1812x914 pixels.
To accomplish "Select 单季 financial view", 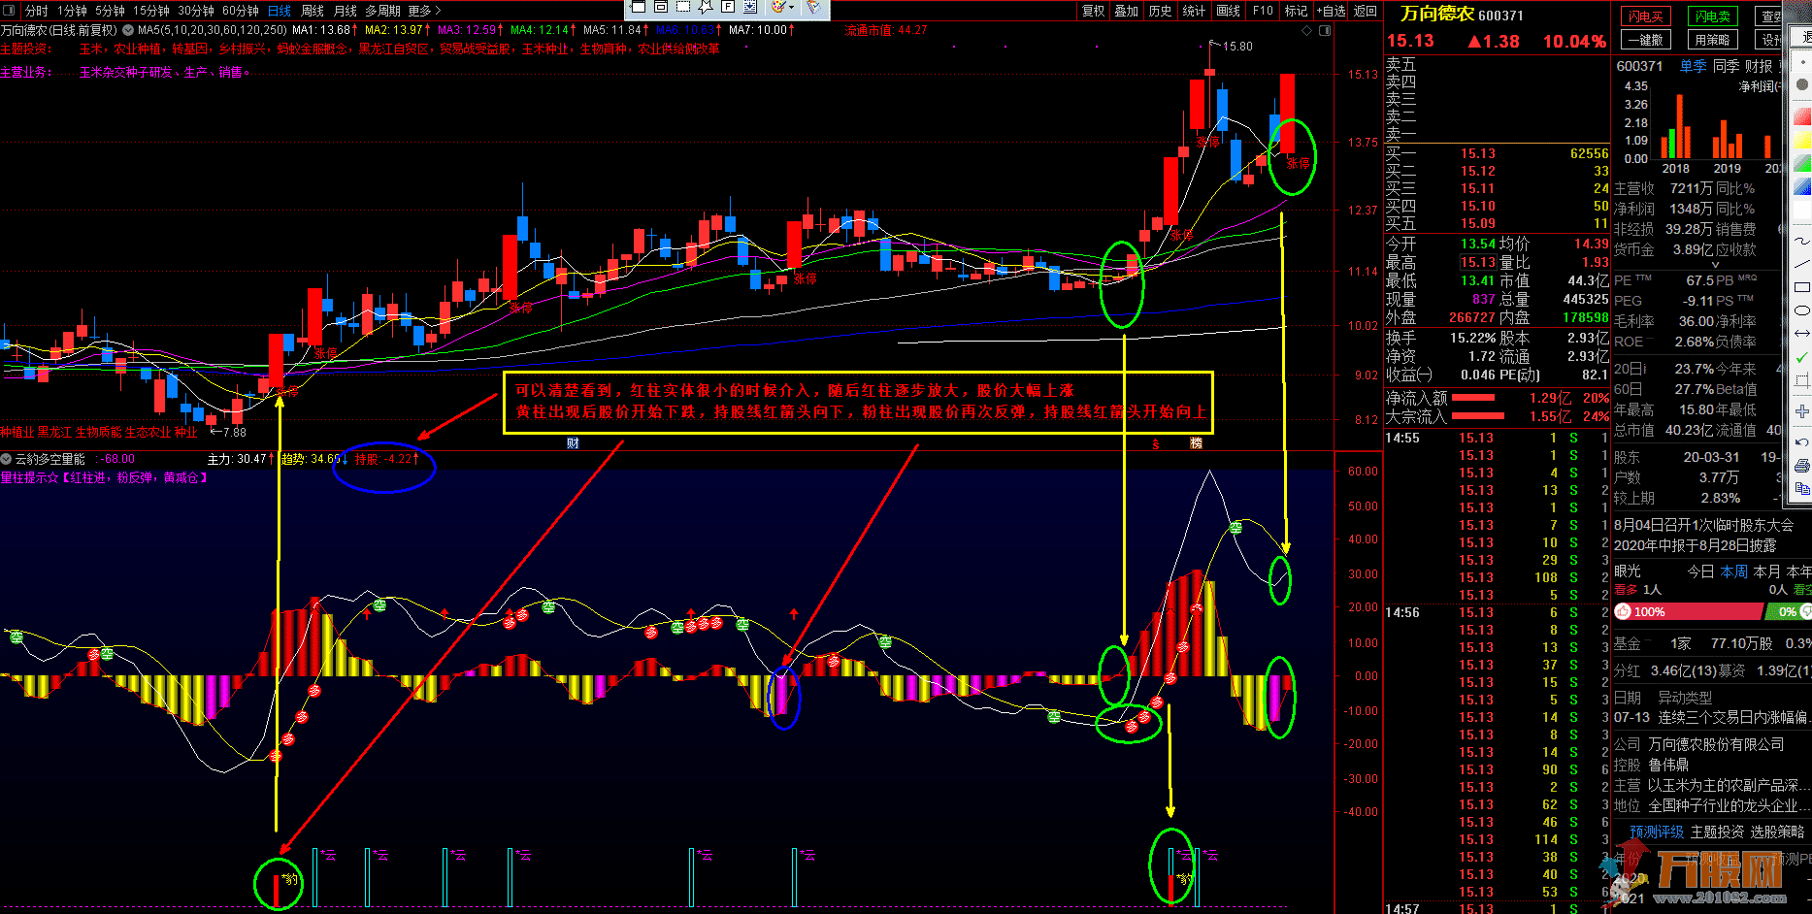I will click(x=1694, y=66).
